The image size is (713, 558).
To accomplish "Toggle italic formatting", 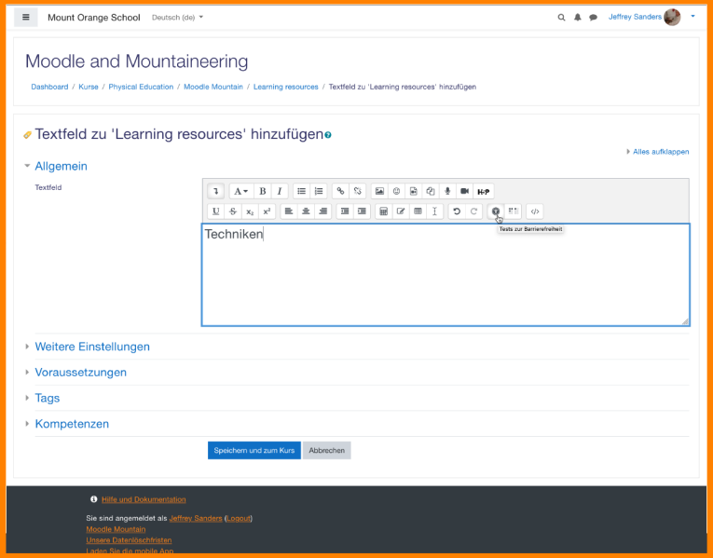I will (280, 191).
